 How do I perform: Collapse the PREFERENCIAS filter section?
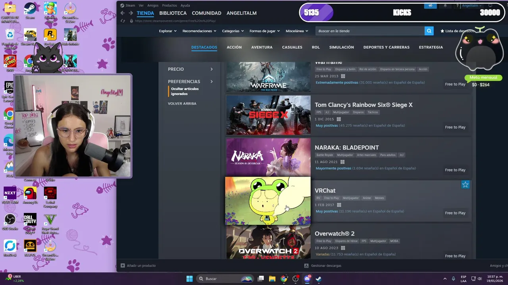point(190,82)
